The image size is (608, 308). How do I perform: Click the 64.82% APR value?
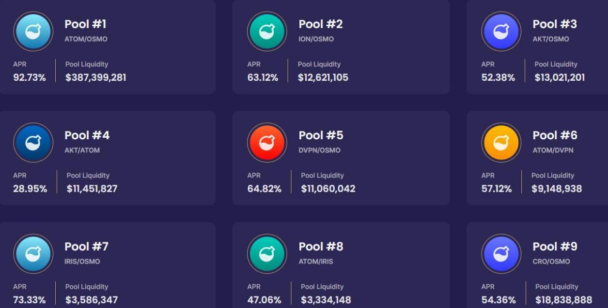point(264,189)
